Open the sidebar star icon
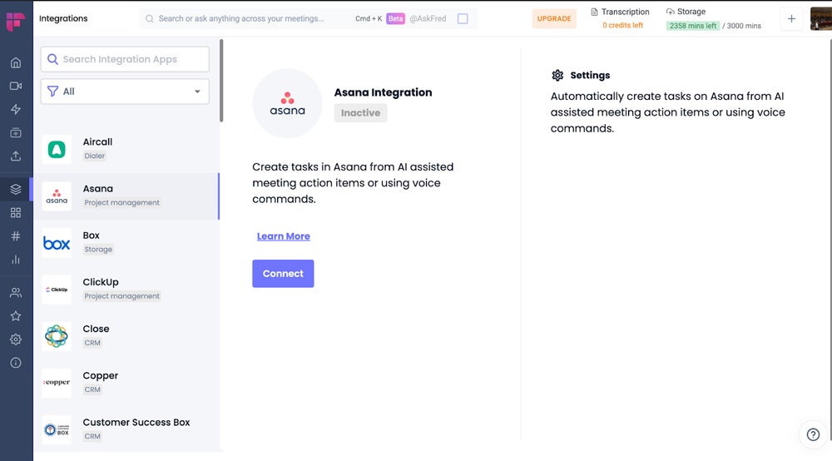 tap(16, 315)
